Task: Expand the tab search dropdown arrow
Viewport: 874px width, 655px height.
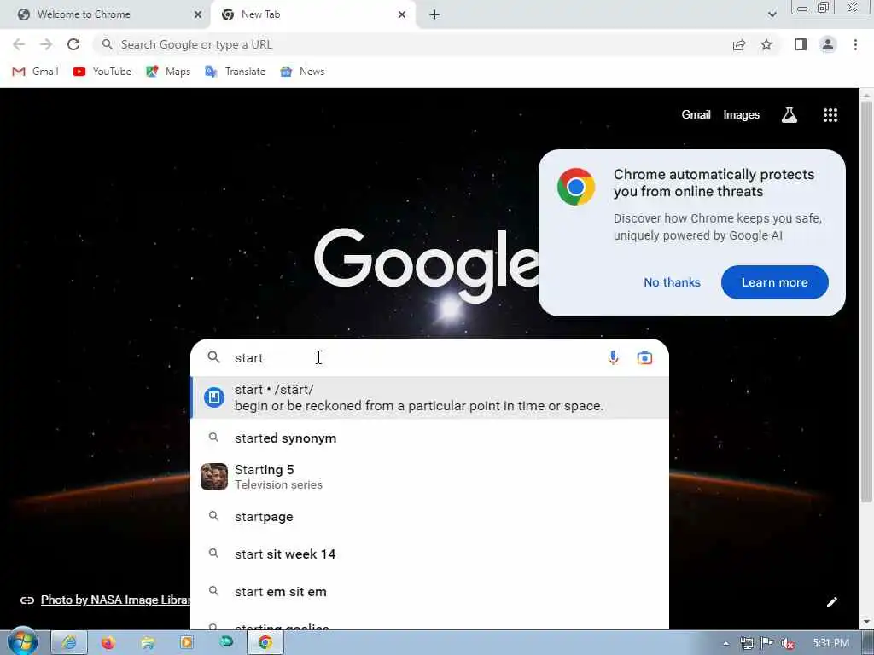Action: point(772,14)
